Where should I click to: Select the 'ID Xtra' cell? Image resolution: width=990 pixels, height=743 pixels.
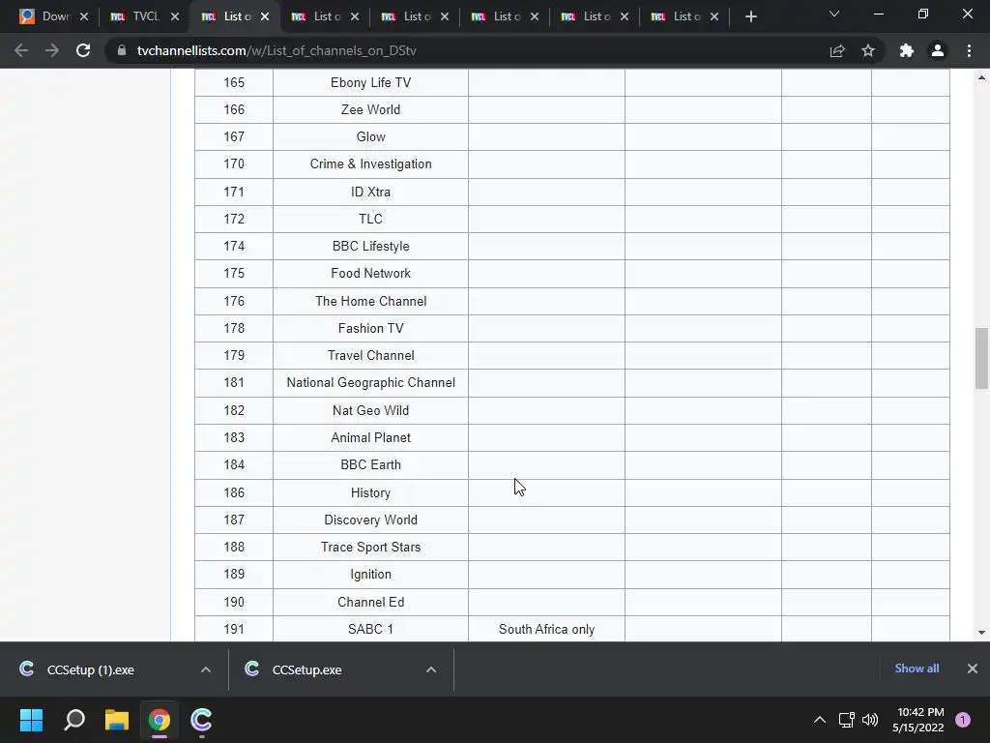(x=370, y=193)
